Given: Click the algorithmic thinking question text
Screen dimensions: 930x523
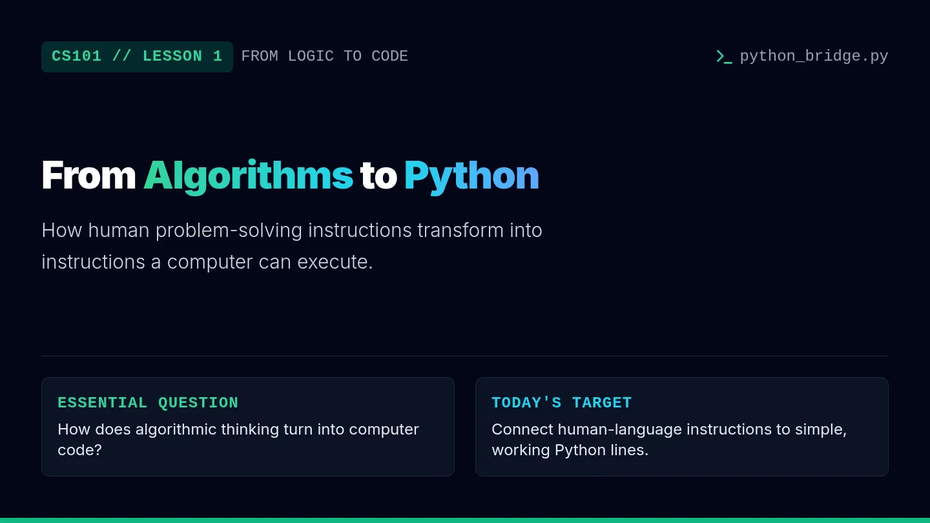Looking at the screenshot, I should pos(238,440).
